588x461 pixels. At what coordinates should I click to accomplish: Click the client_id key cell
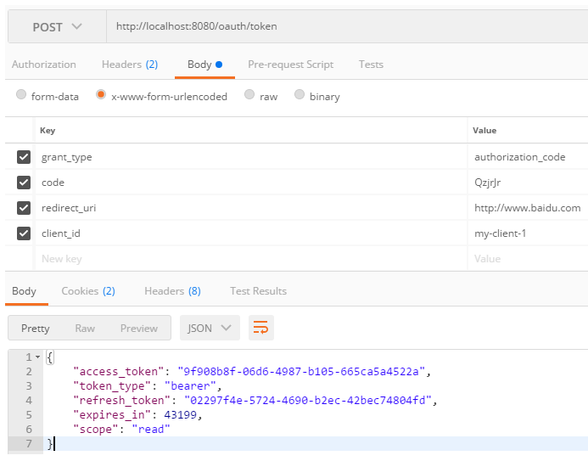[251, 233]
